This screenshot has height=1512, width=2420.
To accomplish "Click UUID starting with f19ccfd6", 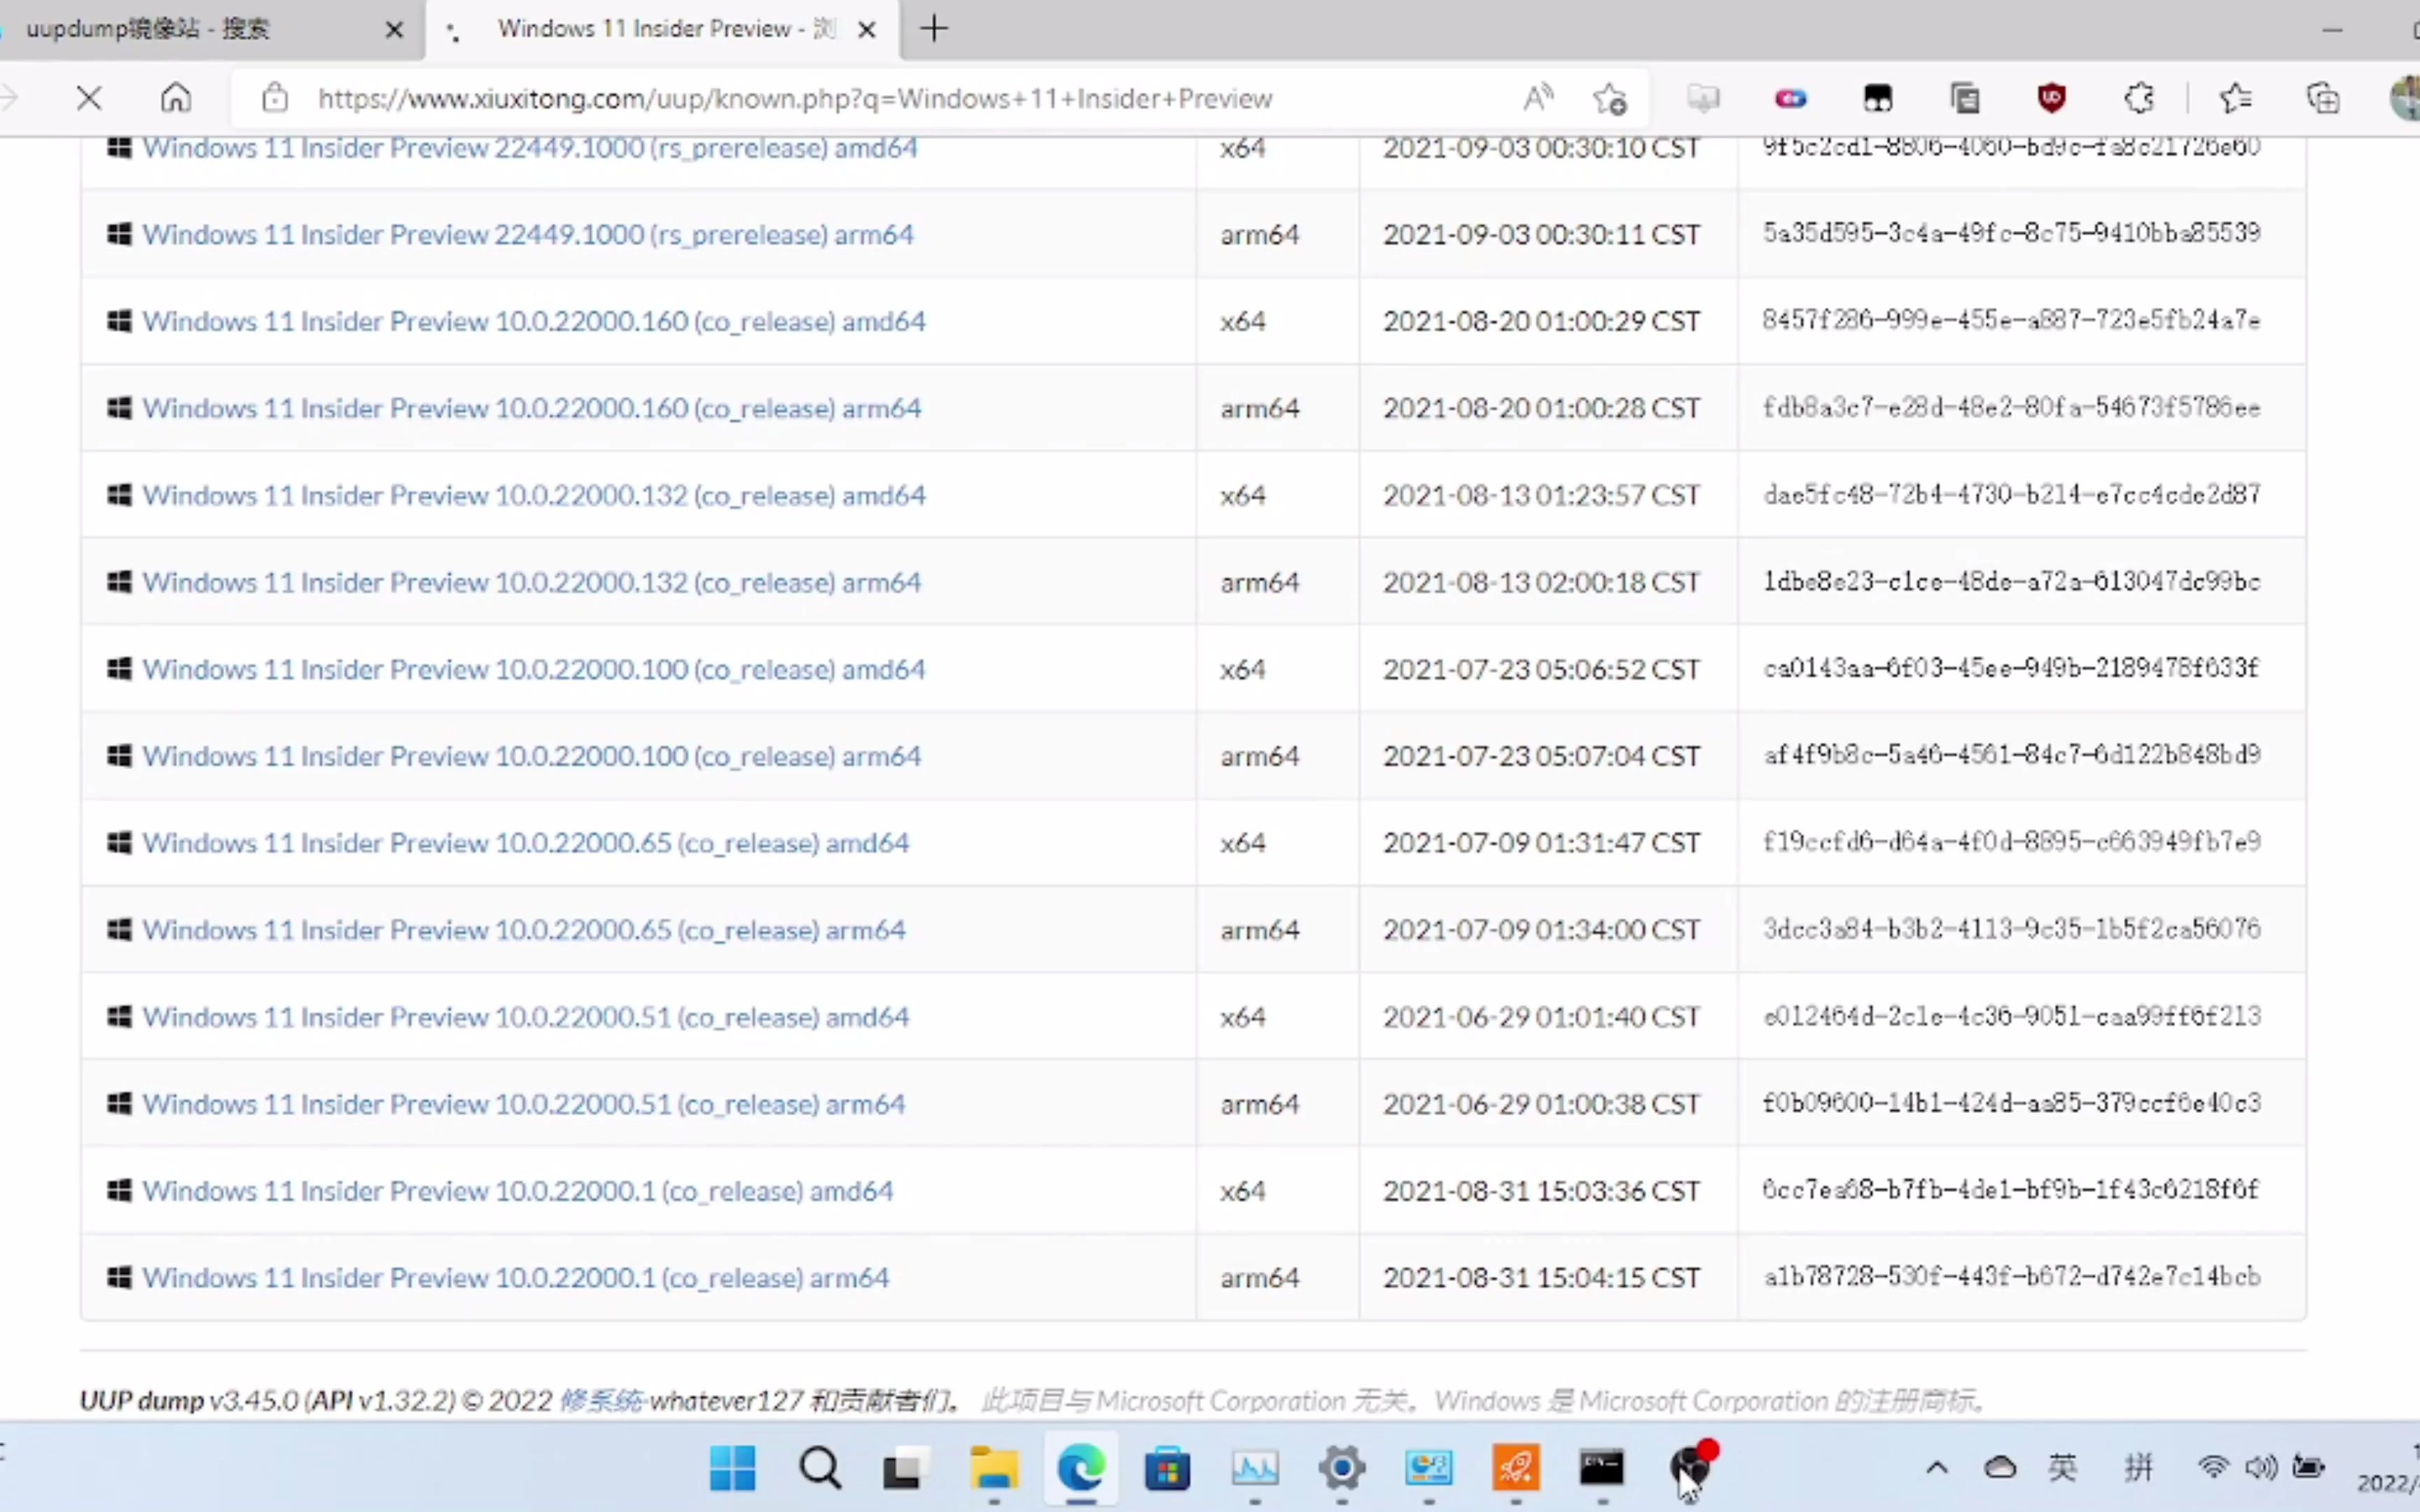I will click(x=2011, y=842).
